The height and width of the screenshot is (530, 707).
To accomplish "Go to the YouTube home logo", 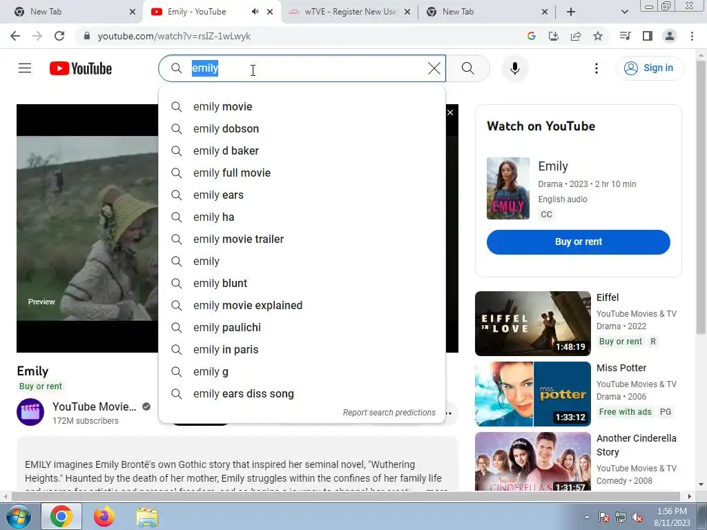I will (81, 68).
